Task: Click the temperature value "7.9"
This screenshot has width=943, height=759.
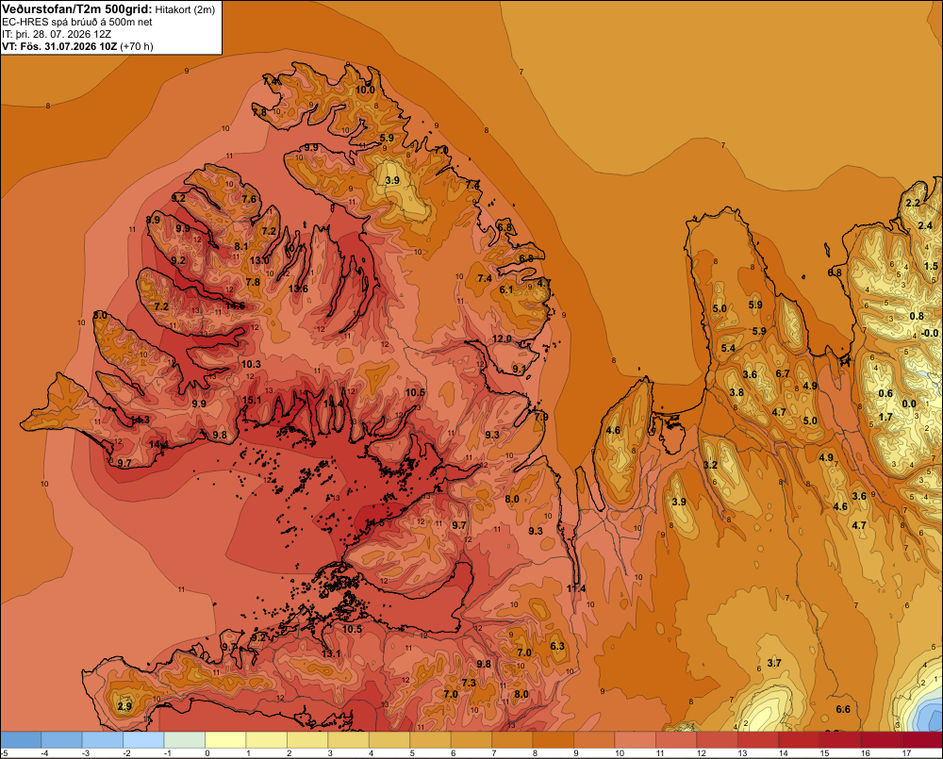Action: tap(540, 417)
